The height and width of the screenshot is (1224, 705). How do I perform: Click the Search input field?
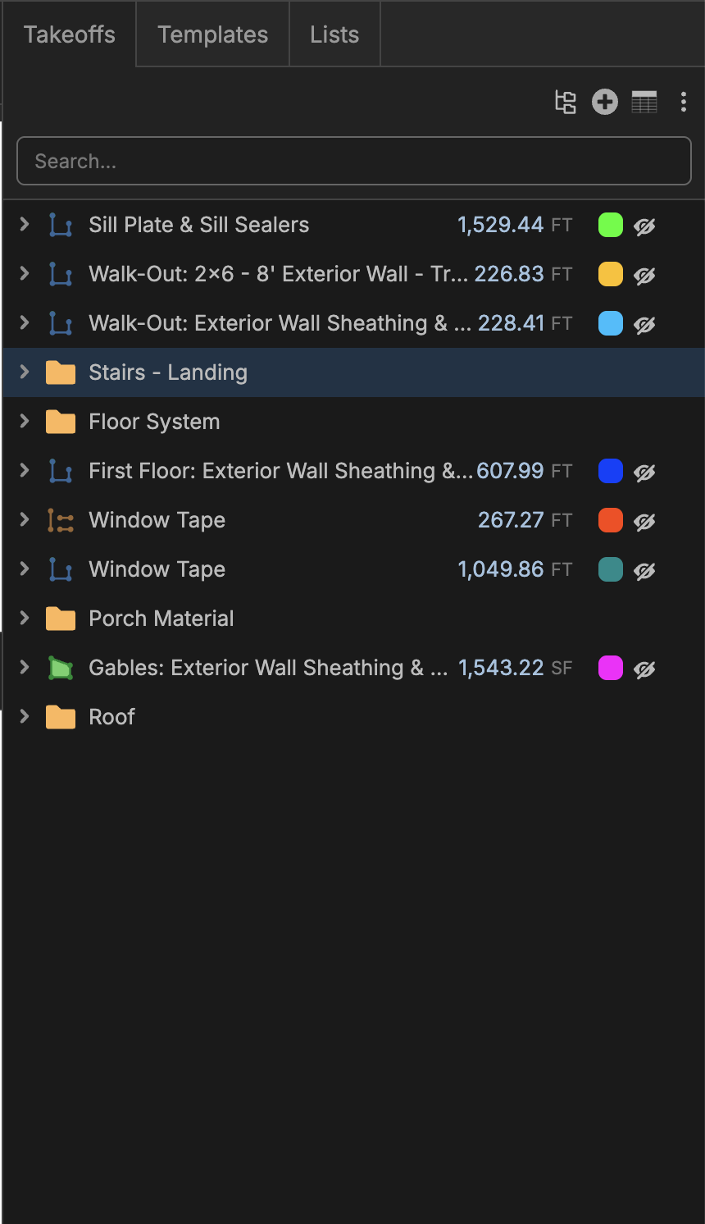354,161
